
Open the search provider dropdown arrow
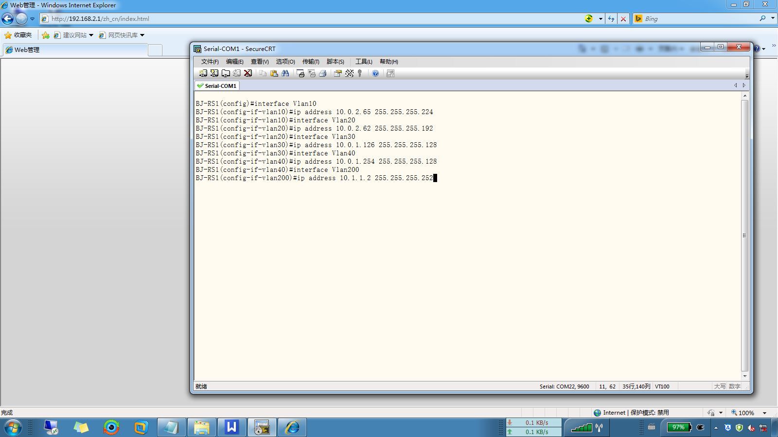click(x=773, y=18)
